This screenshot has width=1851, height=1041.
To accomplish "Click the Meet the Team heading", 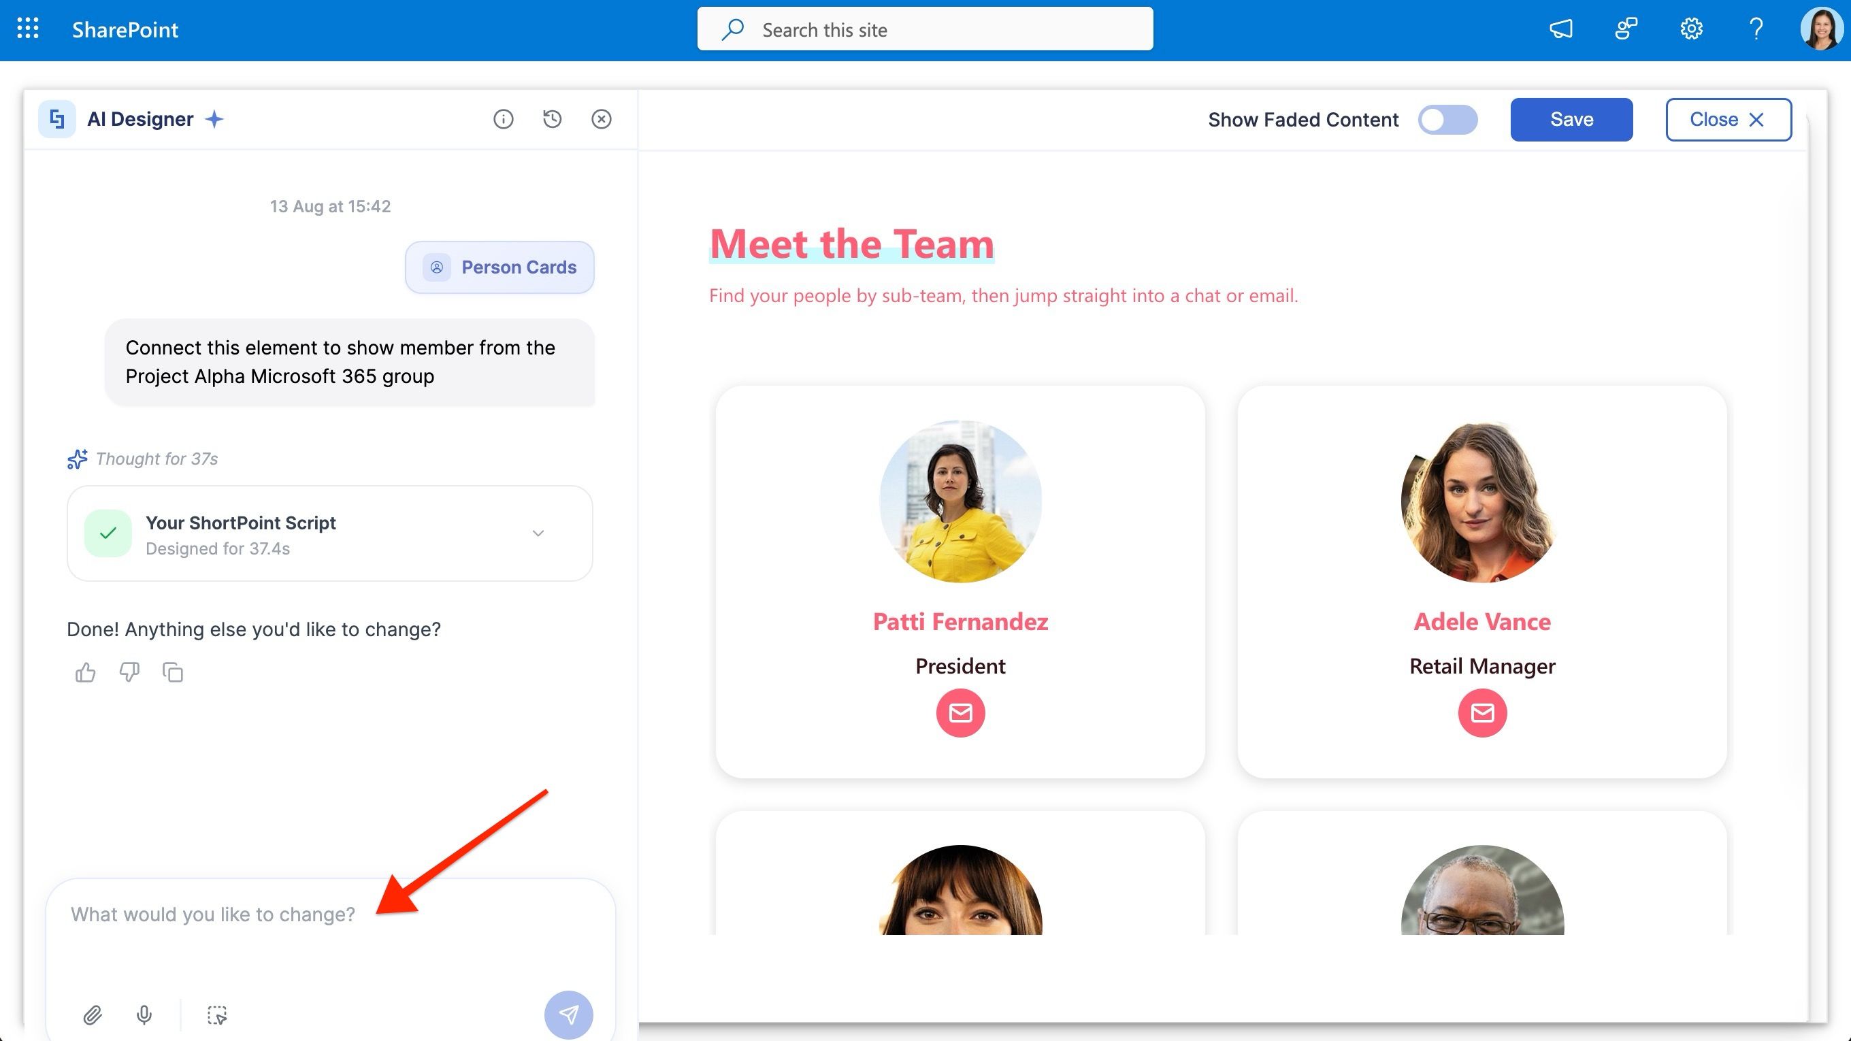I will [851, 244].
